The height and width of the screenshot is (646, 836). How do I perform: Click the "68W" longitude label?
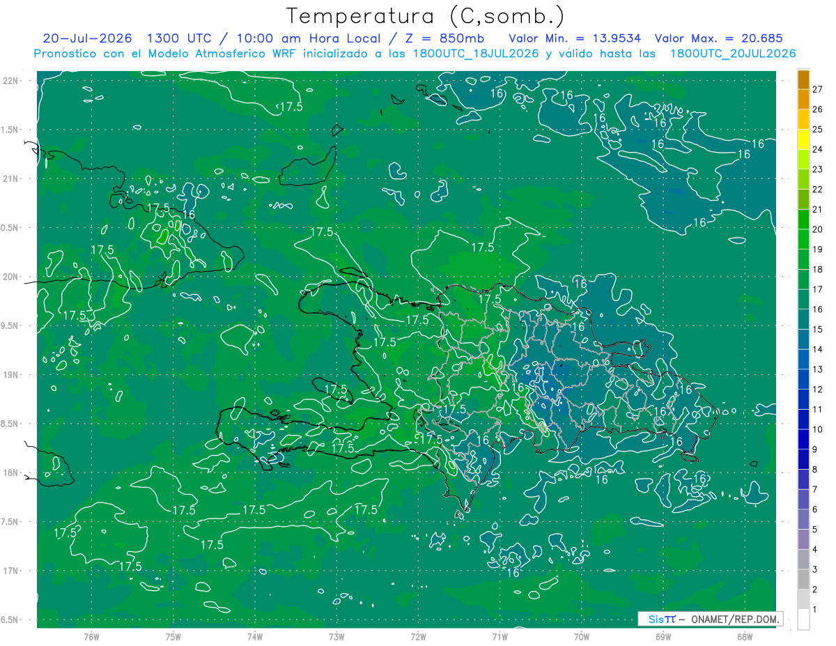tap(745, 636)
